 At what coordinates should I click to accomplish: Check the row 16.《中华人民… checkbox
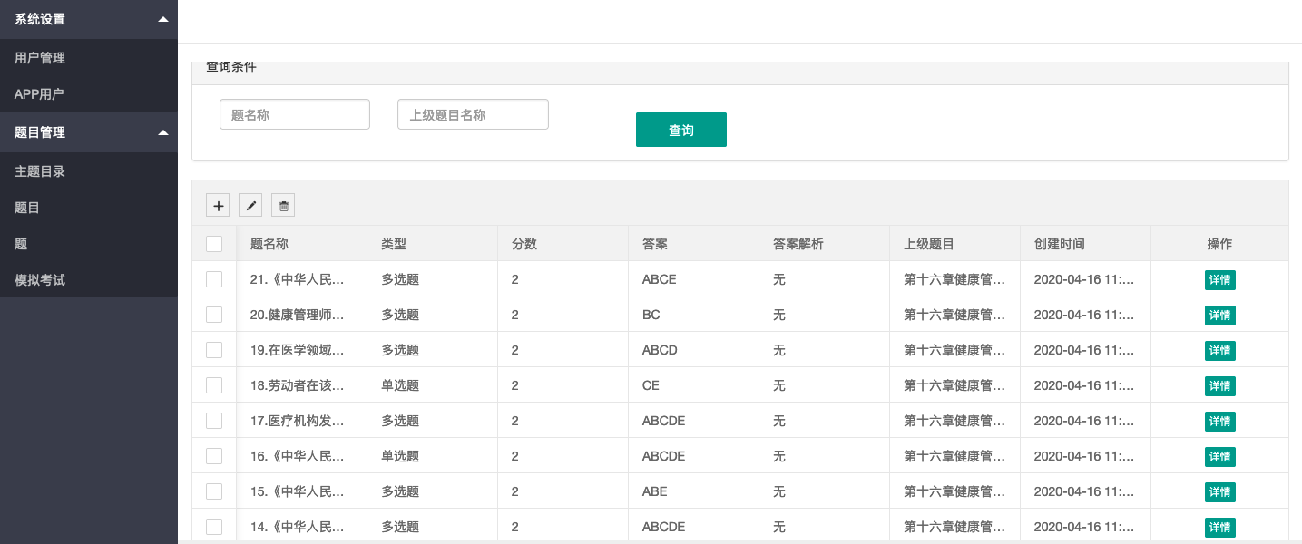pyautogui.click(x=214, y=455)
